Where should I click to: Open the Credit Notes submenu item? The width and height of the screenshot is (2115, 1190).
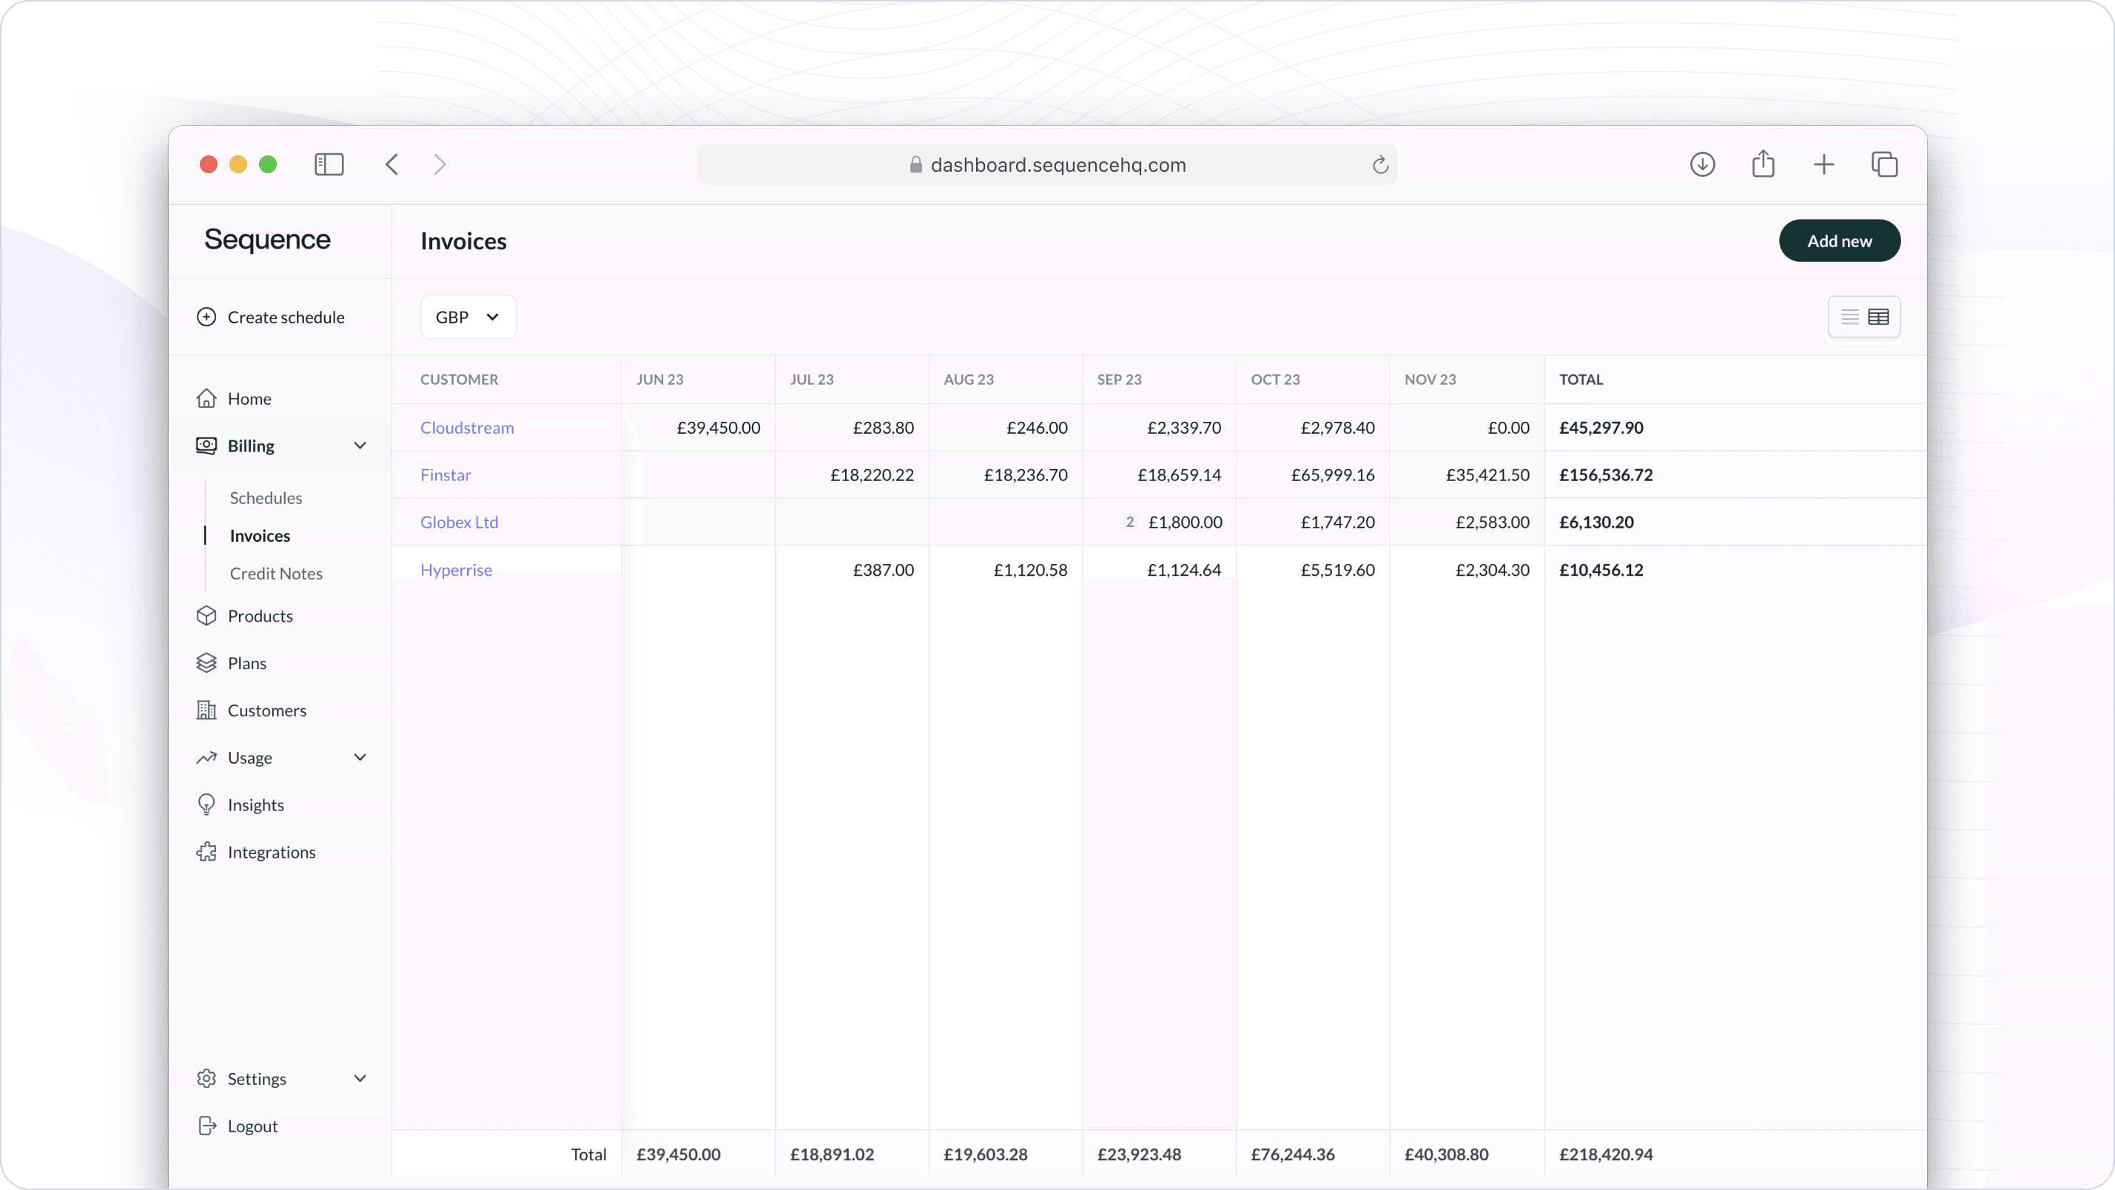click(x=276, y=574)
